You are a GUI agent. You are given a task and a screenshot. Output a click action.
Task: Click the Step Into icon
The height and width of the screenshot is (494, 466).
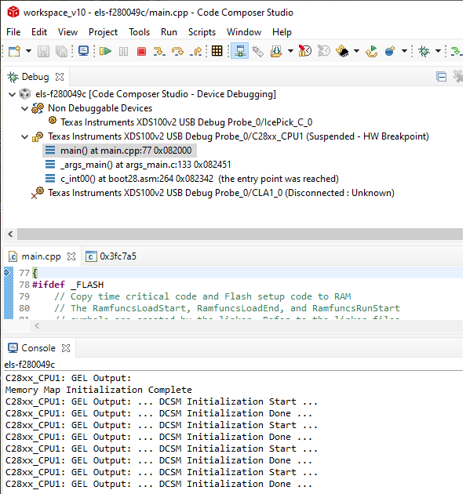(x=159, y=51)
